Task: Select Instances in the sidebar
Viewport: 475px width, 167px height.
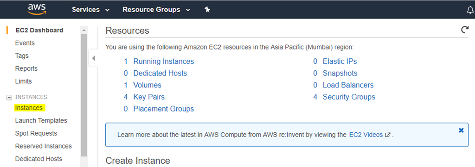Action: pyautogui.click(x=29, y=108)
